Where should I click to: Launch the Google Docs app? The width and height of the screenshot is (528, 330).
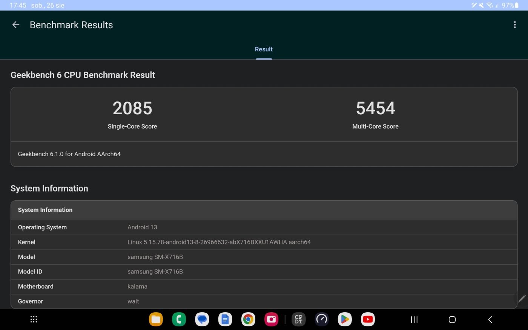(x=225, y=319)
